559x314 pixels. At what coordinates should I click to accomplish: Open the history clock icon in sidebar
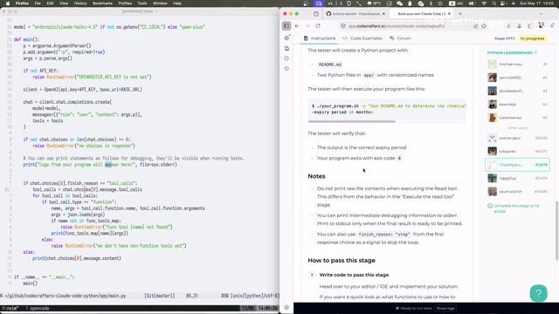(x=286, y=58)
